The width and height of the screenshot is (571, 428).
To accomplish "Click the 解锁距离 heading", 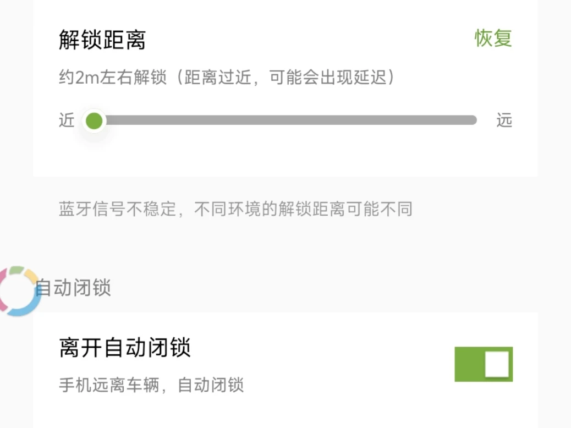I will pos(102,40).
